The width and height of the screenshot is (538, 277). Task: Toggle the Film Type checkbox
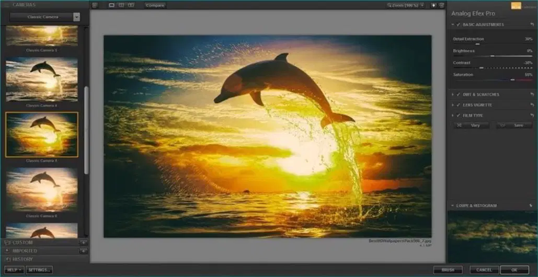coord(459,116)
